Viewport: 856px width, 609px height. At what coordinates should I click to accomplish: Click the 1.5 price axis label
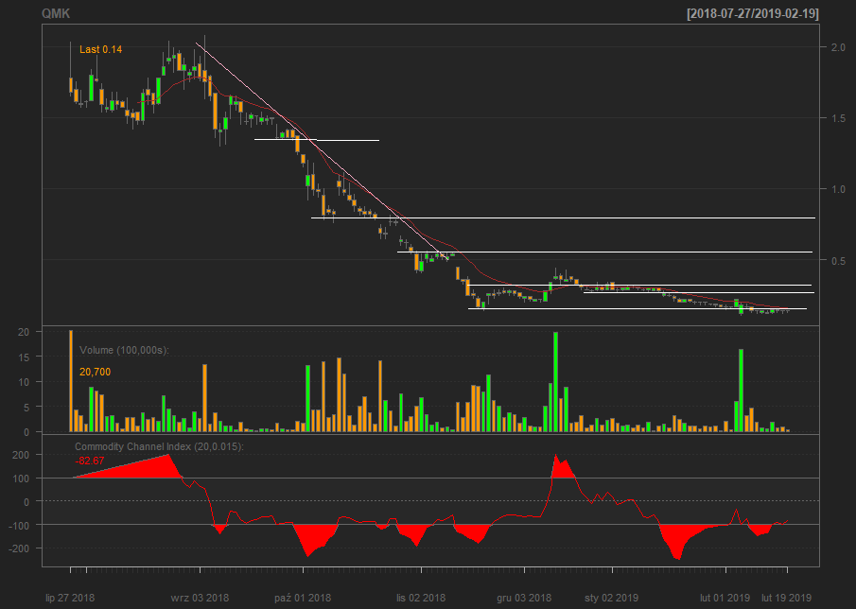(839, 118)
